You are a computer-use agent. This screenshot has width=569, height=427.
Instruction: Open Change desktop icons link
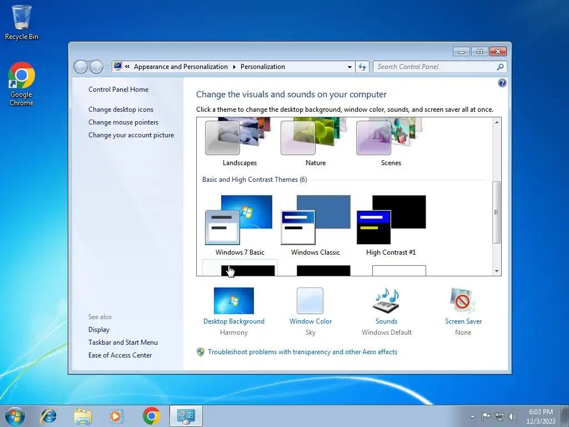121,110
